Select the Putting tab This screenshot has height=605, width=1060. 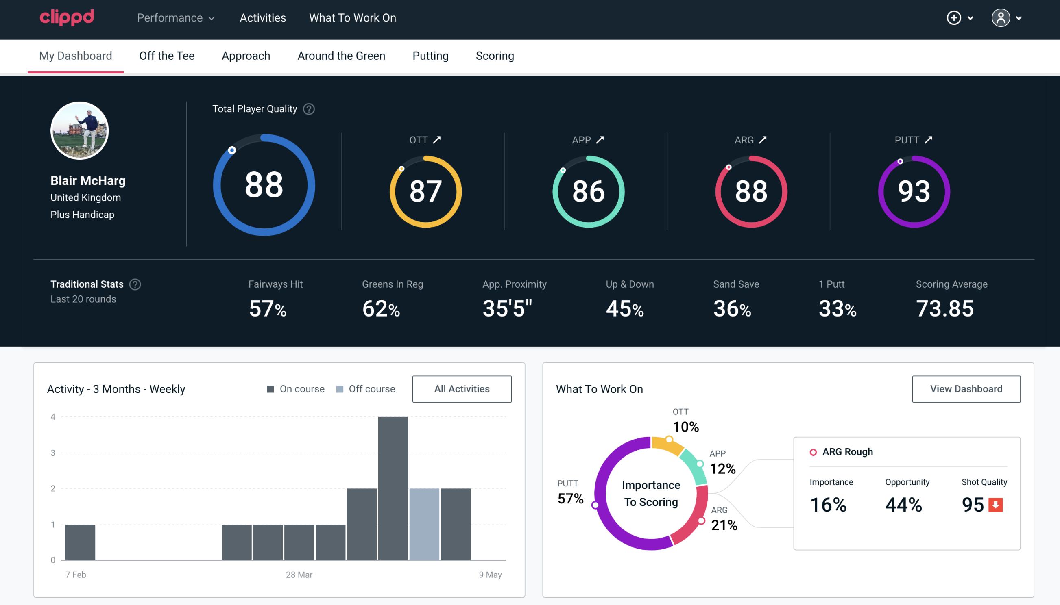(x=430, y=55)
